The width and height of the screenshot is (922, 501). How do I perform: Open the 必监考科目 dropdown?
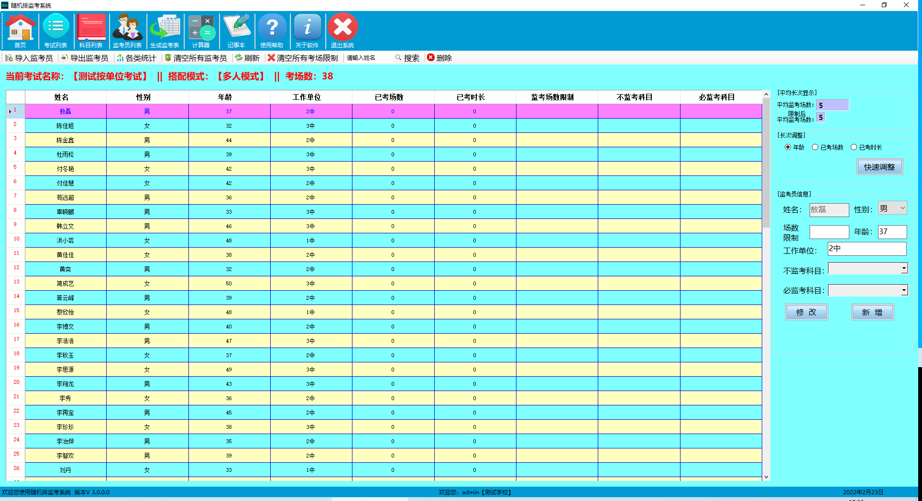[x=868, y=290]
